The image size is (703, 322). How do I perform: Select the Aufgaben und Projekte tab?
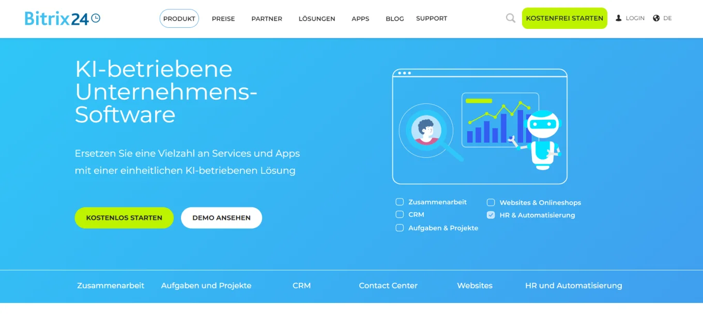(x=206, y=285)
